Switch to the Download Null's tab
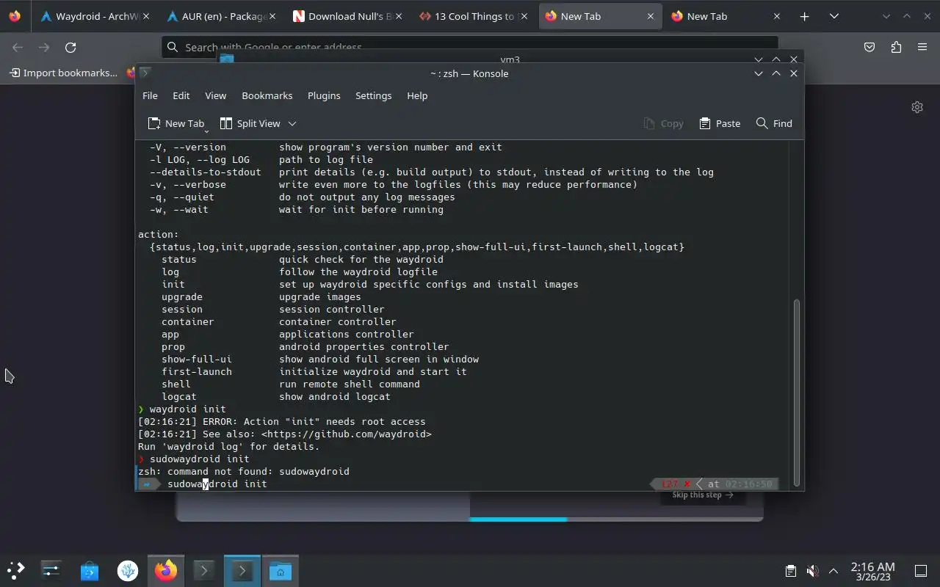The width and height of the screenshot is (940, 587). pos(347,16)
